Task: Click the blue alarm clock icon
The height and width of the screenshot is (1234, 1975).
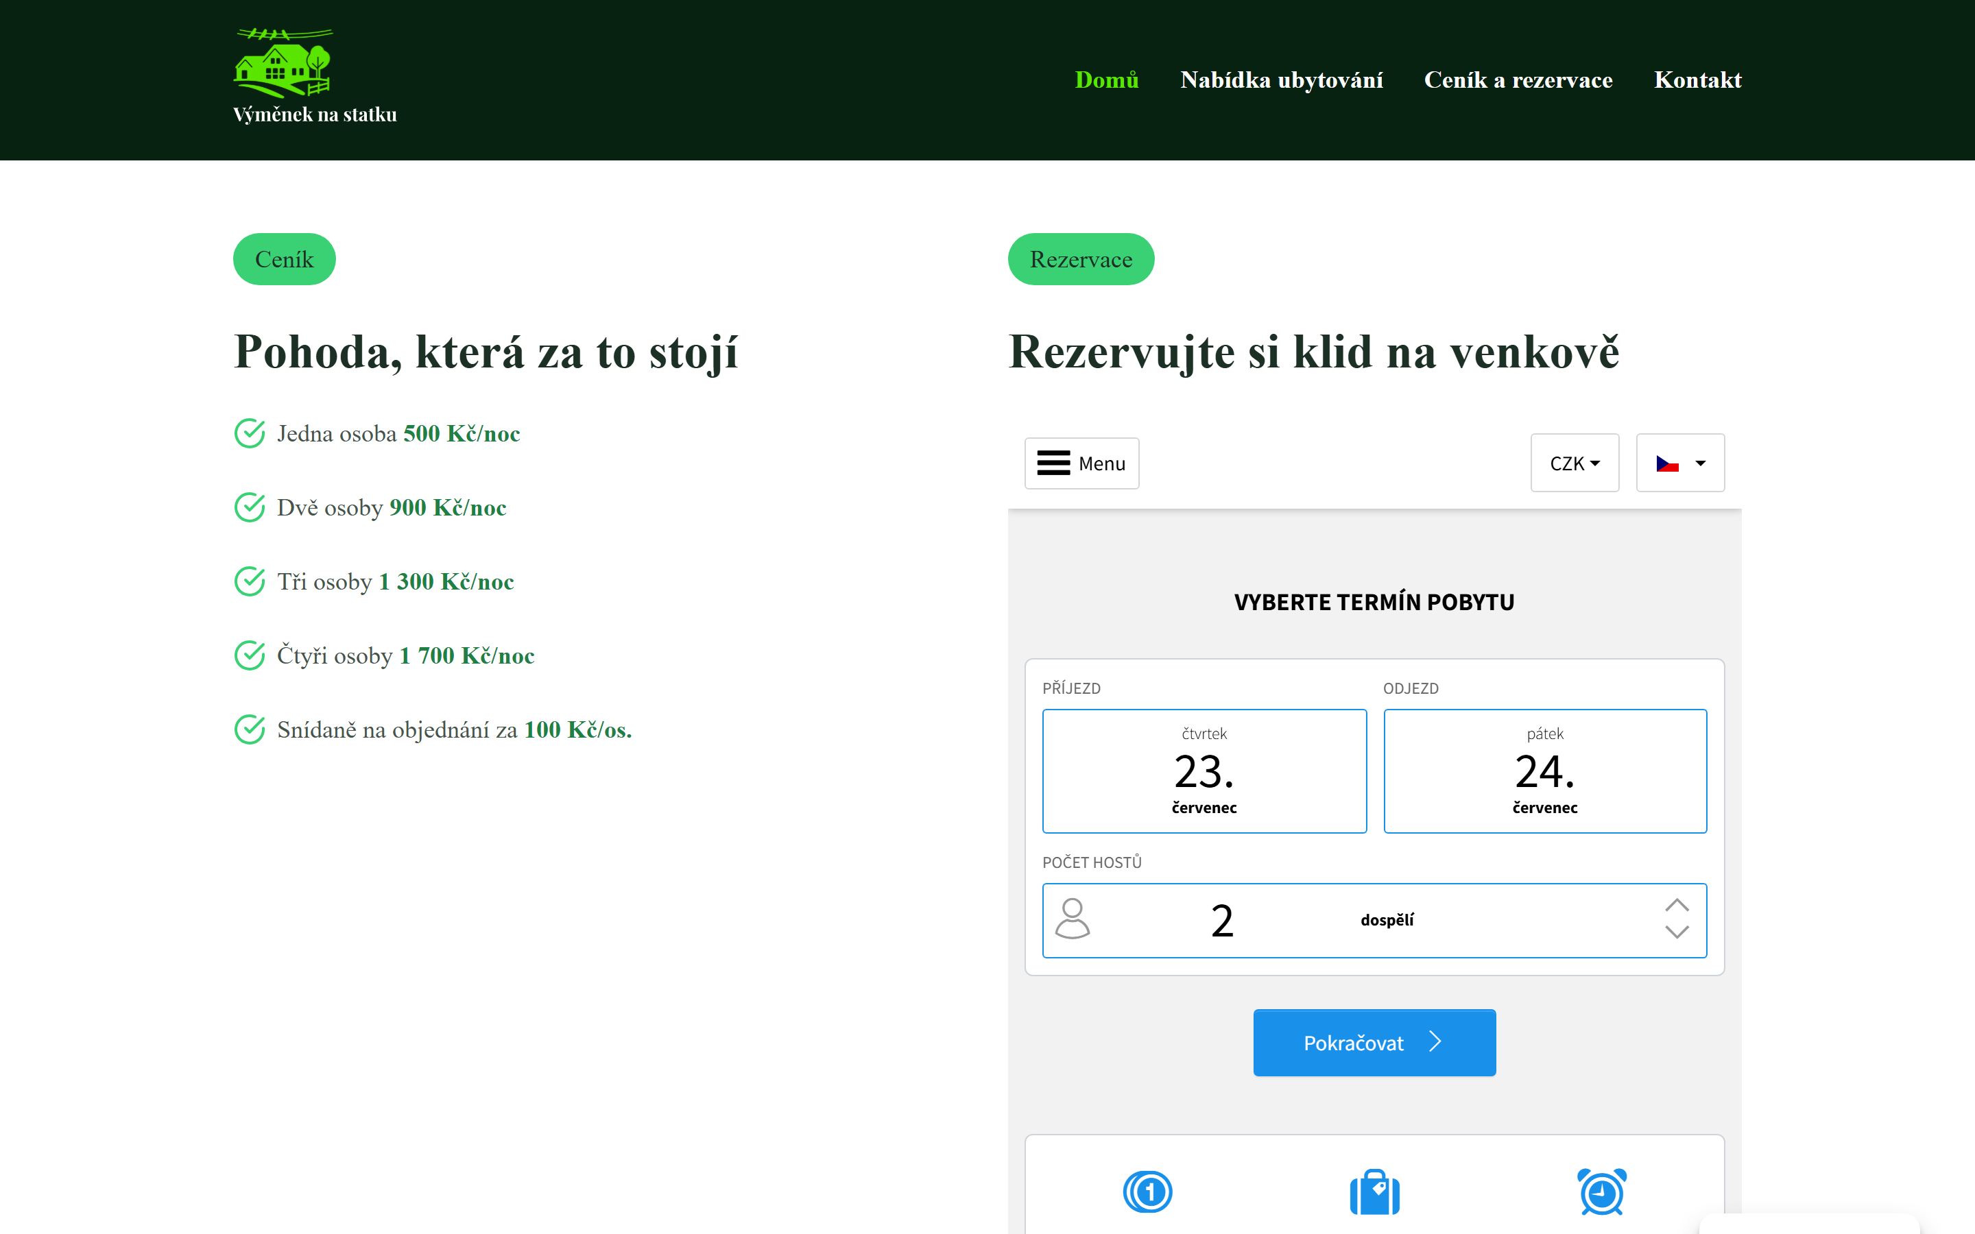Action: pos(1601,1192)
